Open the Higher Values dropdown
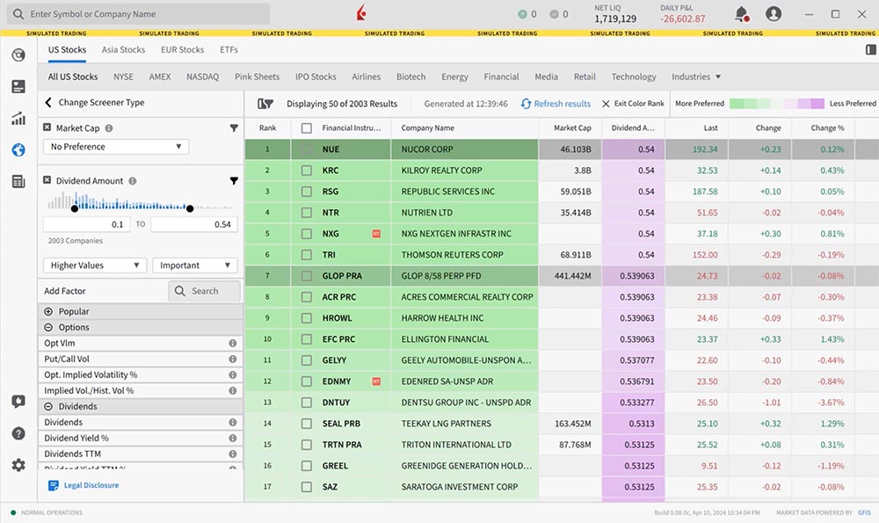 94,265
